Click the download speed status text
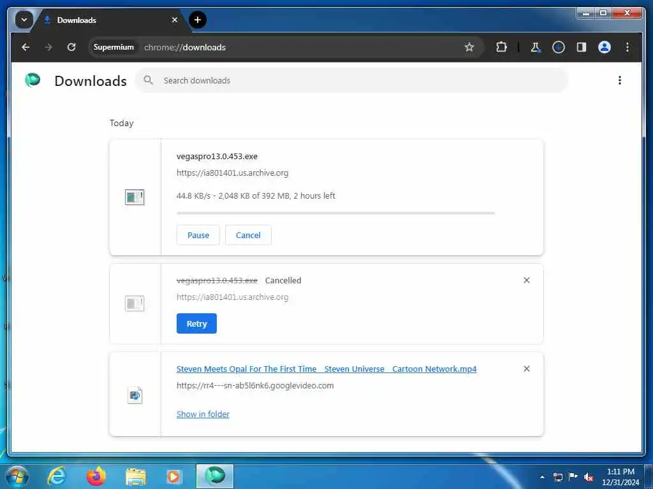The height and width of the screenshot is (489, 653). (256, 196)
